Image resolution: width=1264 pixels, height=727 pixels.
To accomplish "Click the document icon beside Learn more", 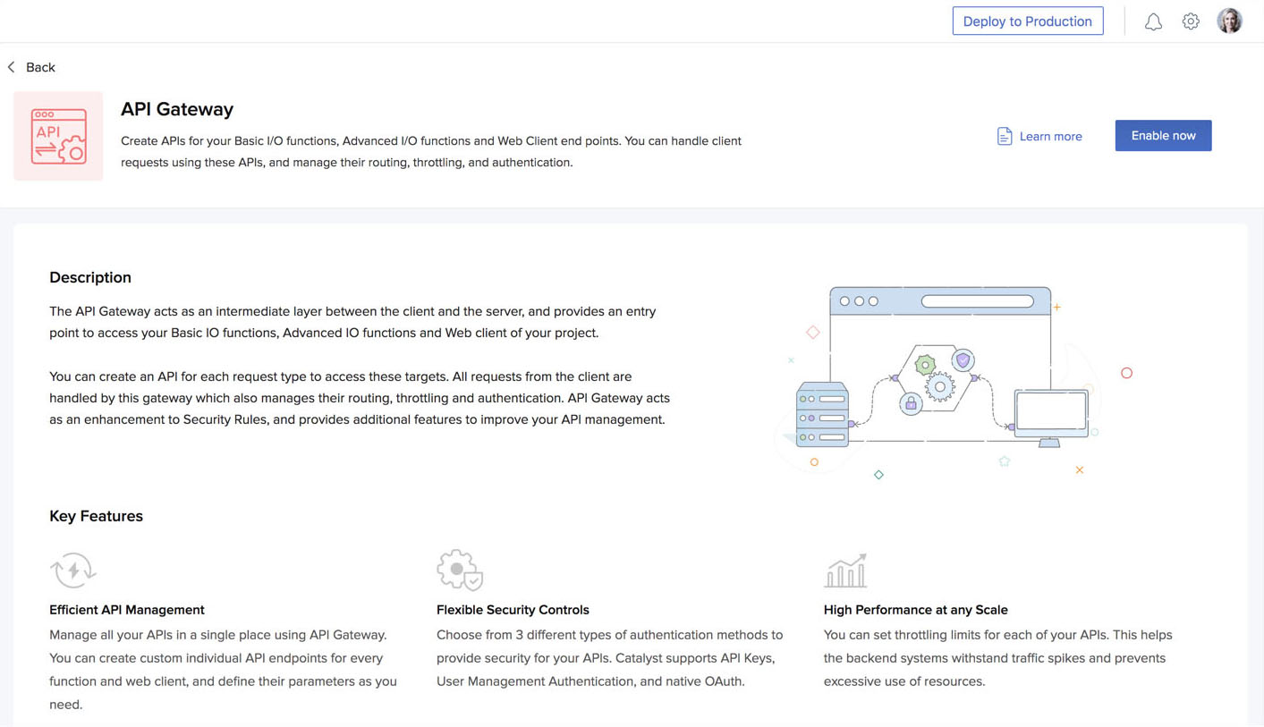I will (x=1004, y=135).
